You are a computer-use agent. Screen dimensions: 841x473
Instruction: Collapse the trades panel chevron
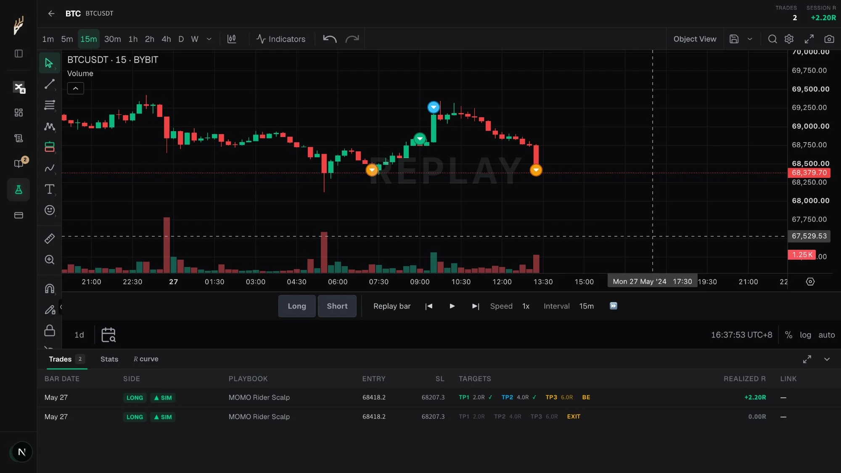click(x=827, y=359)
